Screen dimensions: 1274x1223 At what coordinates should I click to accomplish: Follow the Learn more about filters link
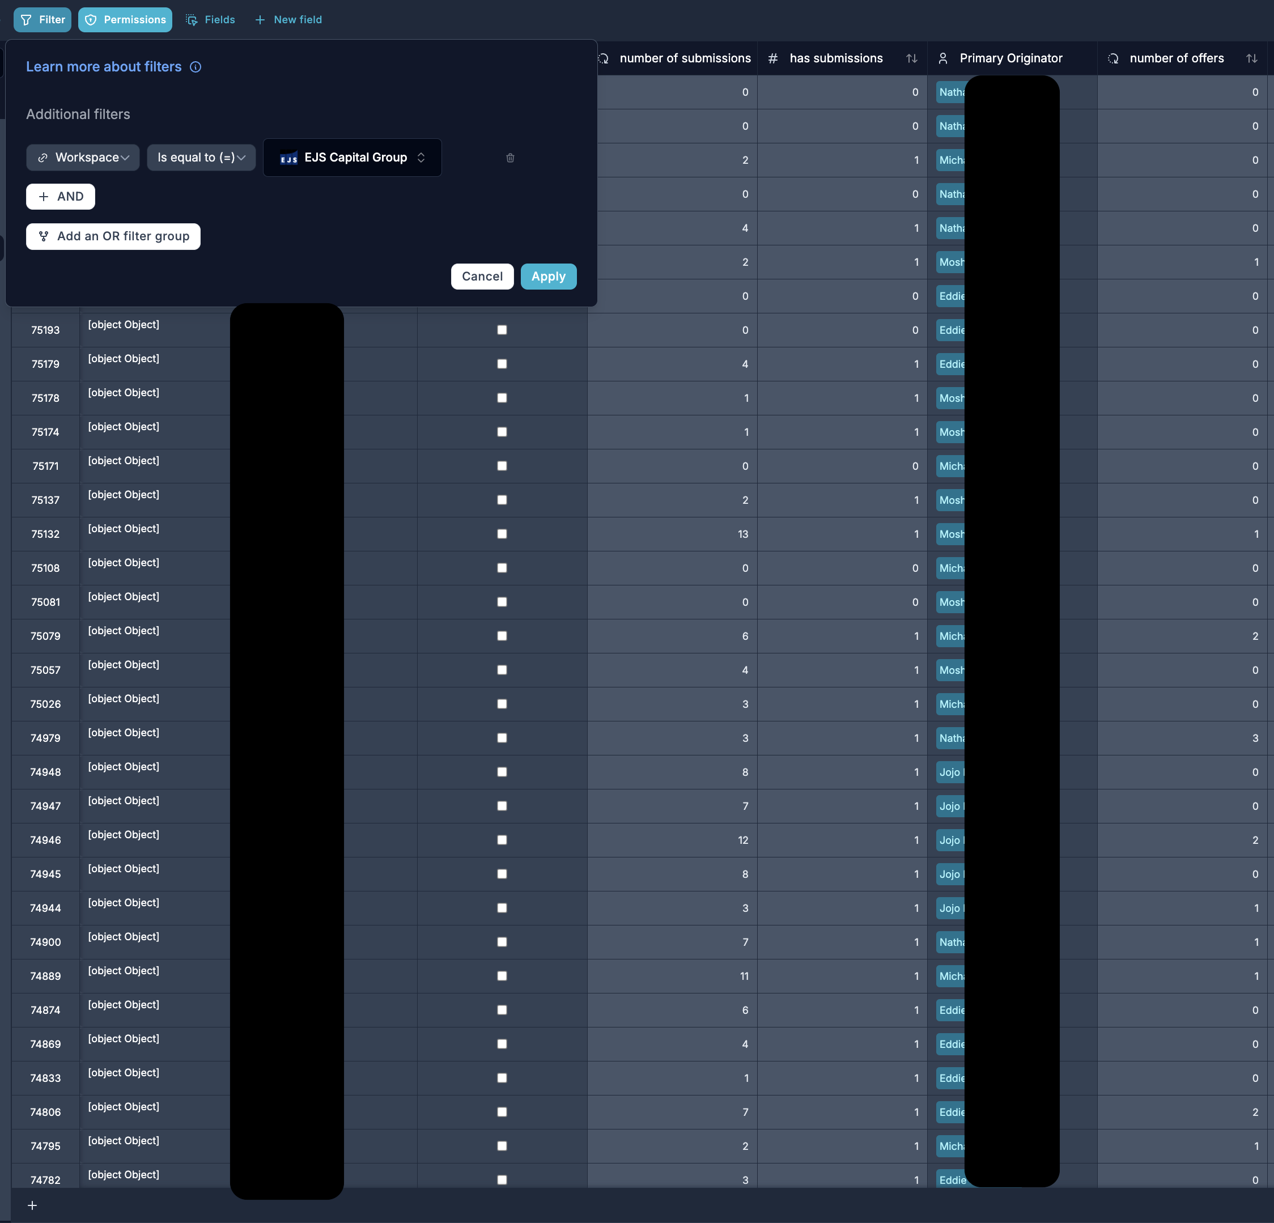[x=104, y=67]
